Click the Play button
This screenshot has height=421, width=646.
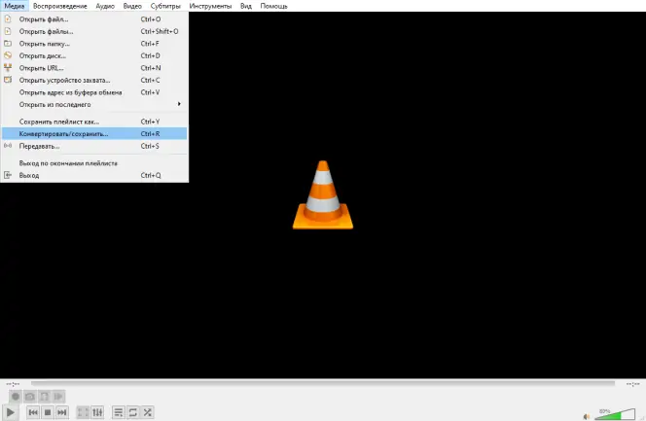tap(11, 412)
